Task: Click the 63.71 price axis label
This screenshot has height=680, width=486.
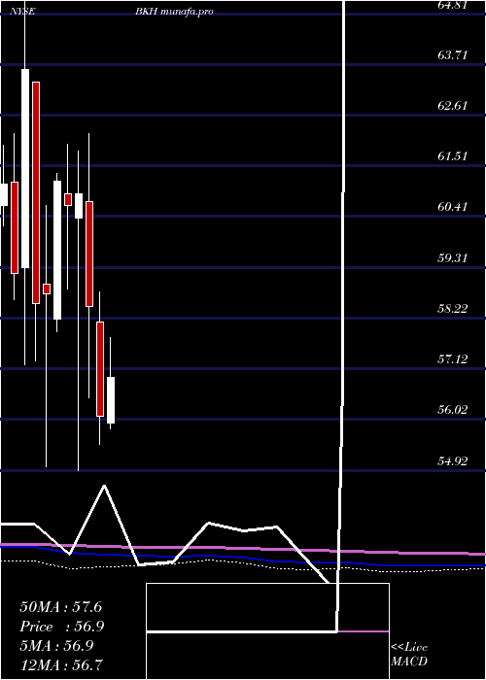Action: [453, 55]
